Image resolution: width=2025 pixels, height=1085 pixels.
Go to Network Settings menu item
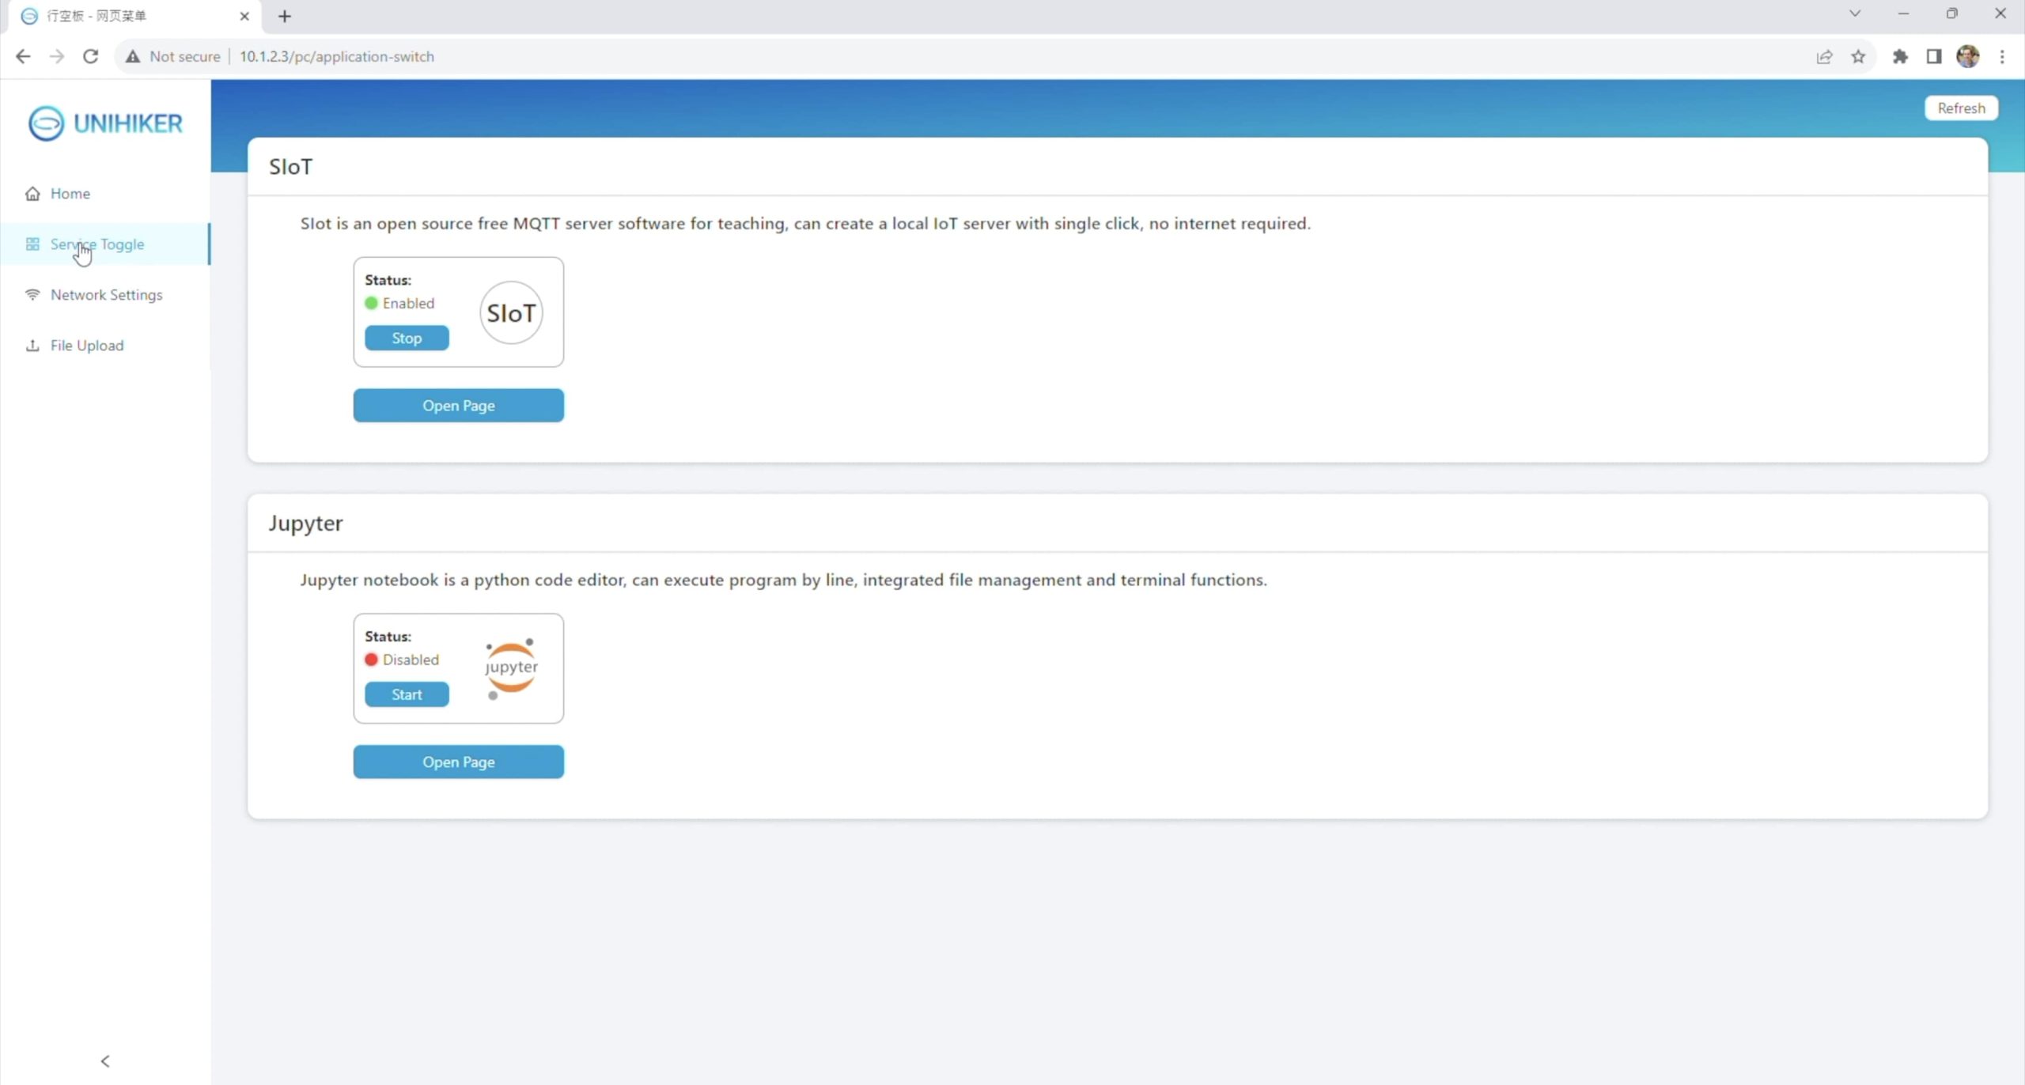(106, 295)
